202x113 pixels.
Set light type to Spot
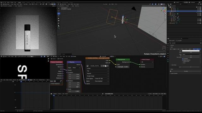(189, 49)
